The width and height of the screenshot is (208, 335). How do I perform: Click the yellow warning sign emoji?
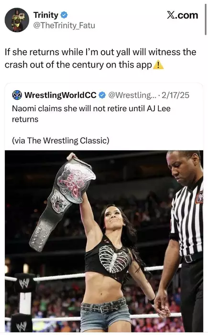tap(158, 65)
